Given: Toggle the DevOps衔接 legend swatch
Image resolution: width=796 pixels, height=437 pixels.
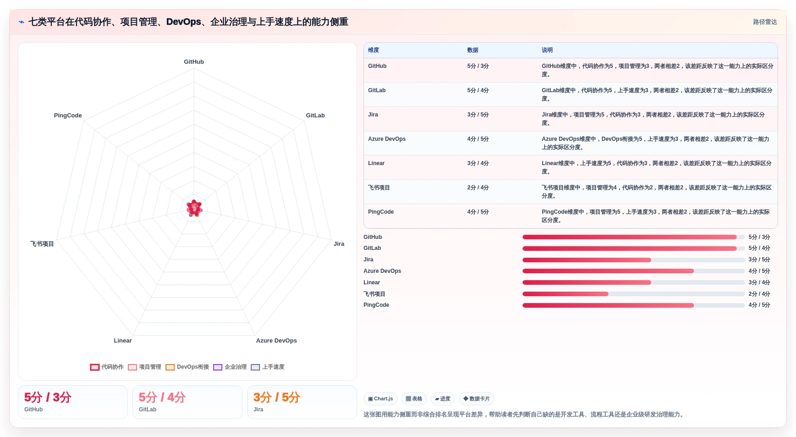Looking at the screenshot, I should 170,367.
